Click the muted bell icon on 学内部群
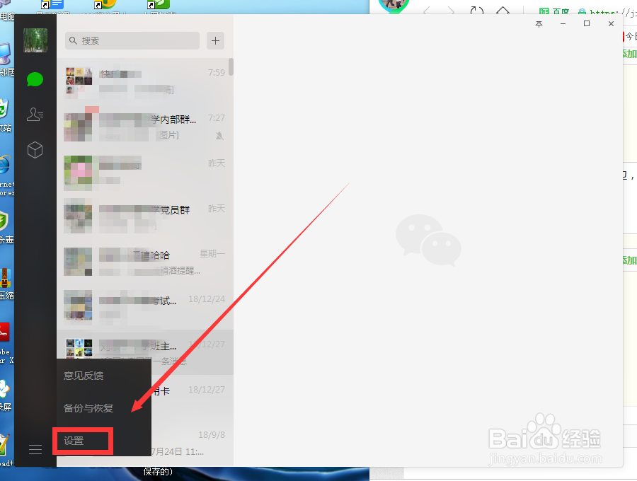 (x=219, y=136)
